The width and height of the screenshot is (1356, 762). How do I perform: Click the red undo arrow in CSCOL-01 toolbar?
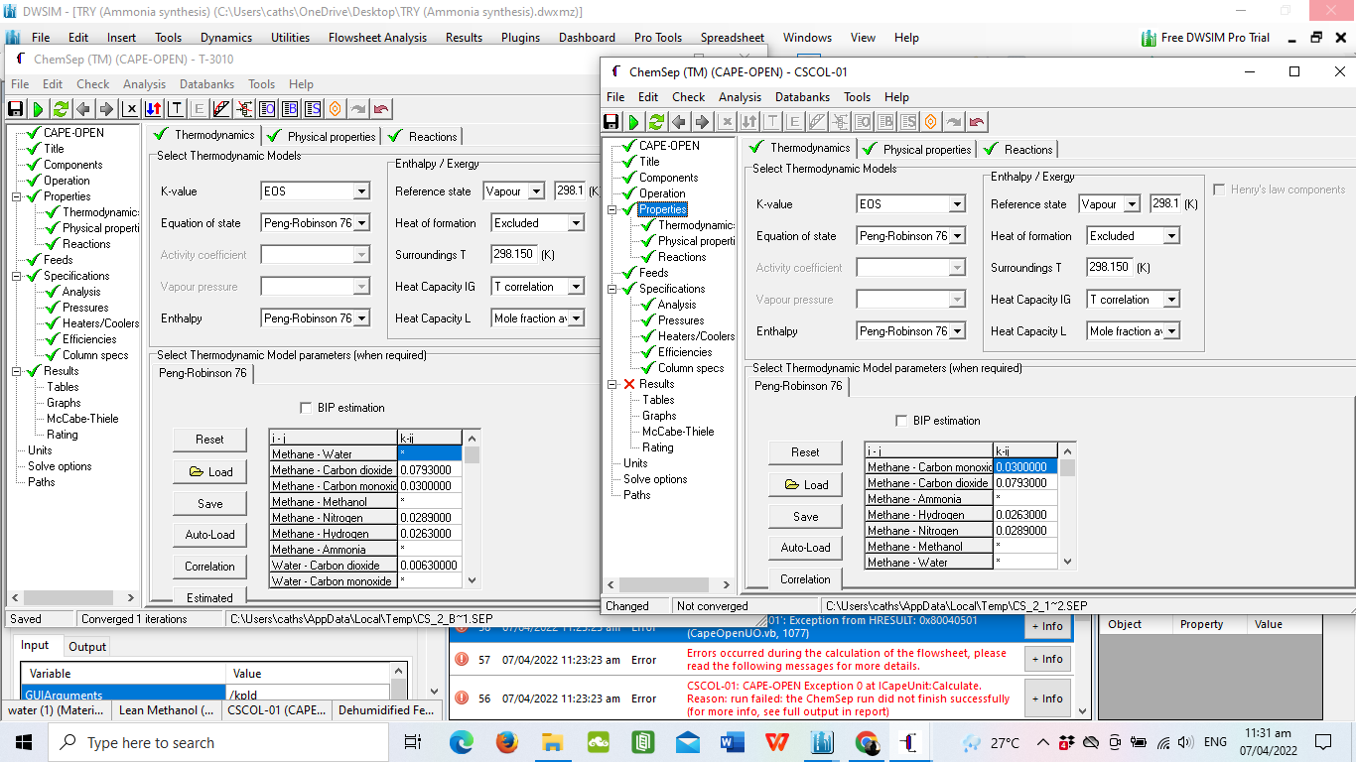coord(977,122)
